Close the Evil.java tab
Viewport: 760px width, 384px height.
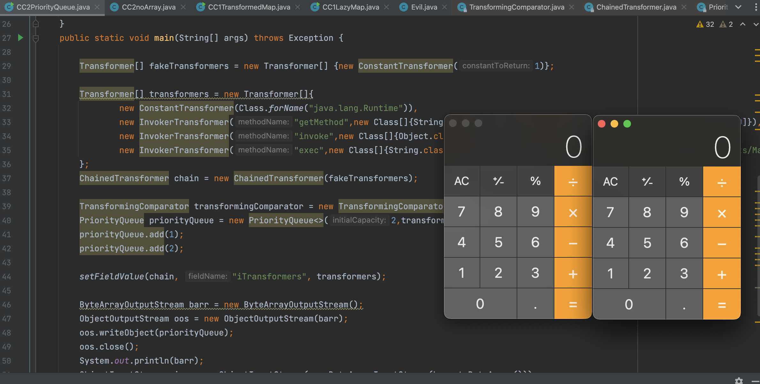click(445, 7)
